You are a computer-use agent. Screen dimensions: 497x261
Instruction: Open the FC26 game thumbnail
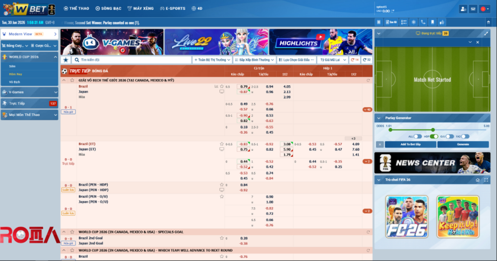tap(407, 217)
